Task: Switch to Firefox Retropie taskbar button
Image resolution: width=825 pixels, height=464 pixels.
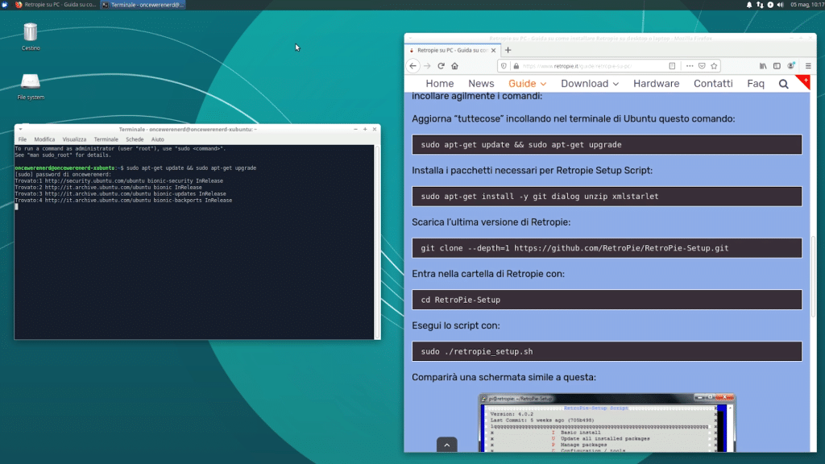Action: tap(56, 5)
